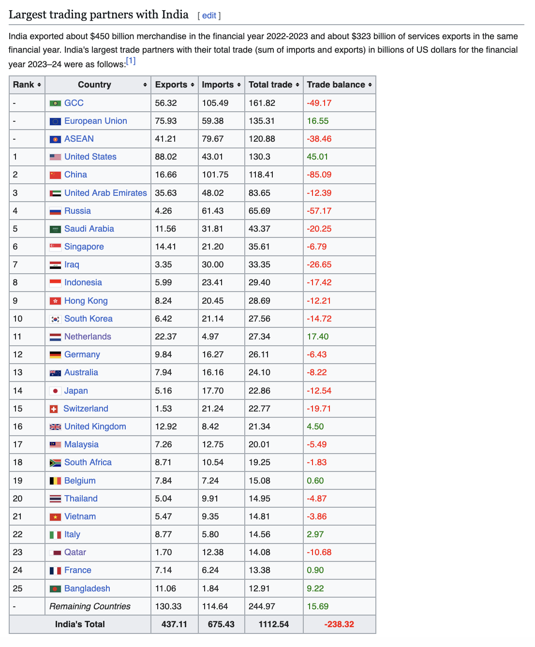Click the Malaysia flag icon
535x647 pixels.
pos(56,445)
